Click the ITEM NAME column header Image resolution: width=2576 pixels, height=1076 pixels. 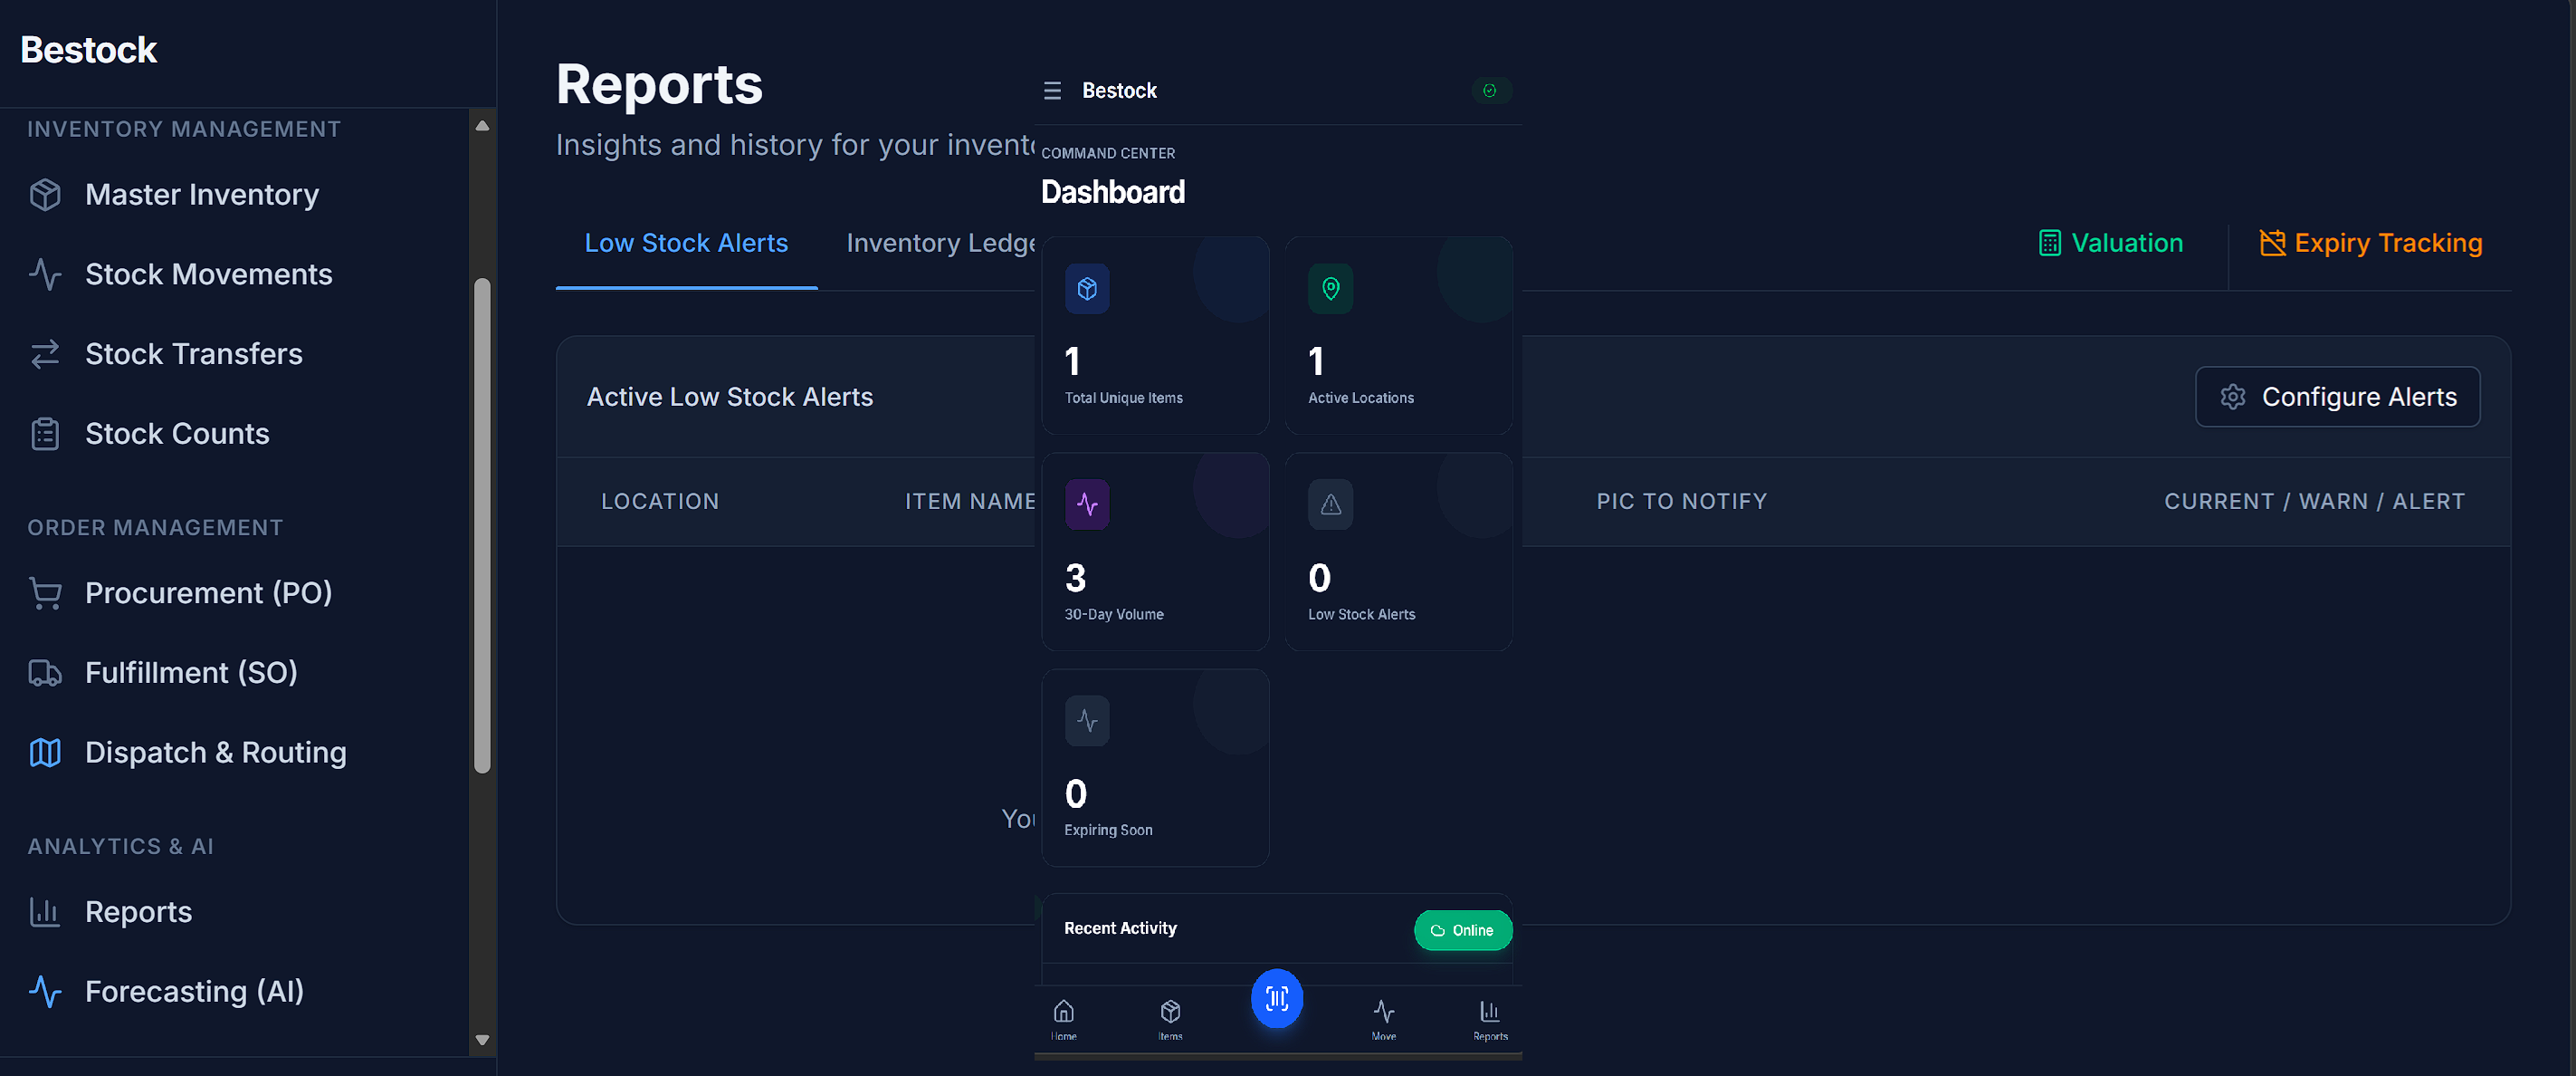[x=969, y=502]
